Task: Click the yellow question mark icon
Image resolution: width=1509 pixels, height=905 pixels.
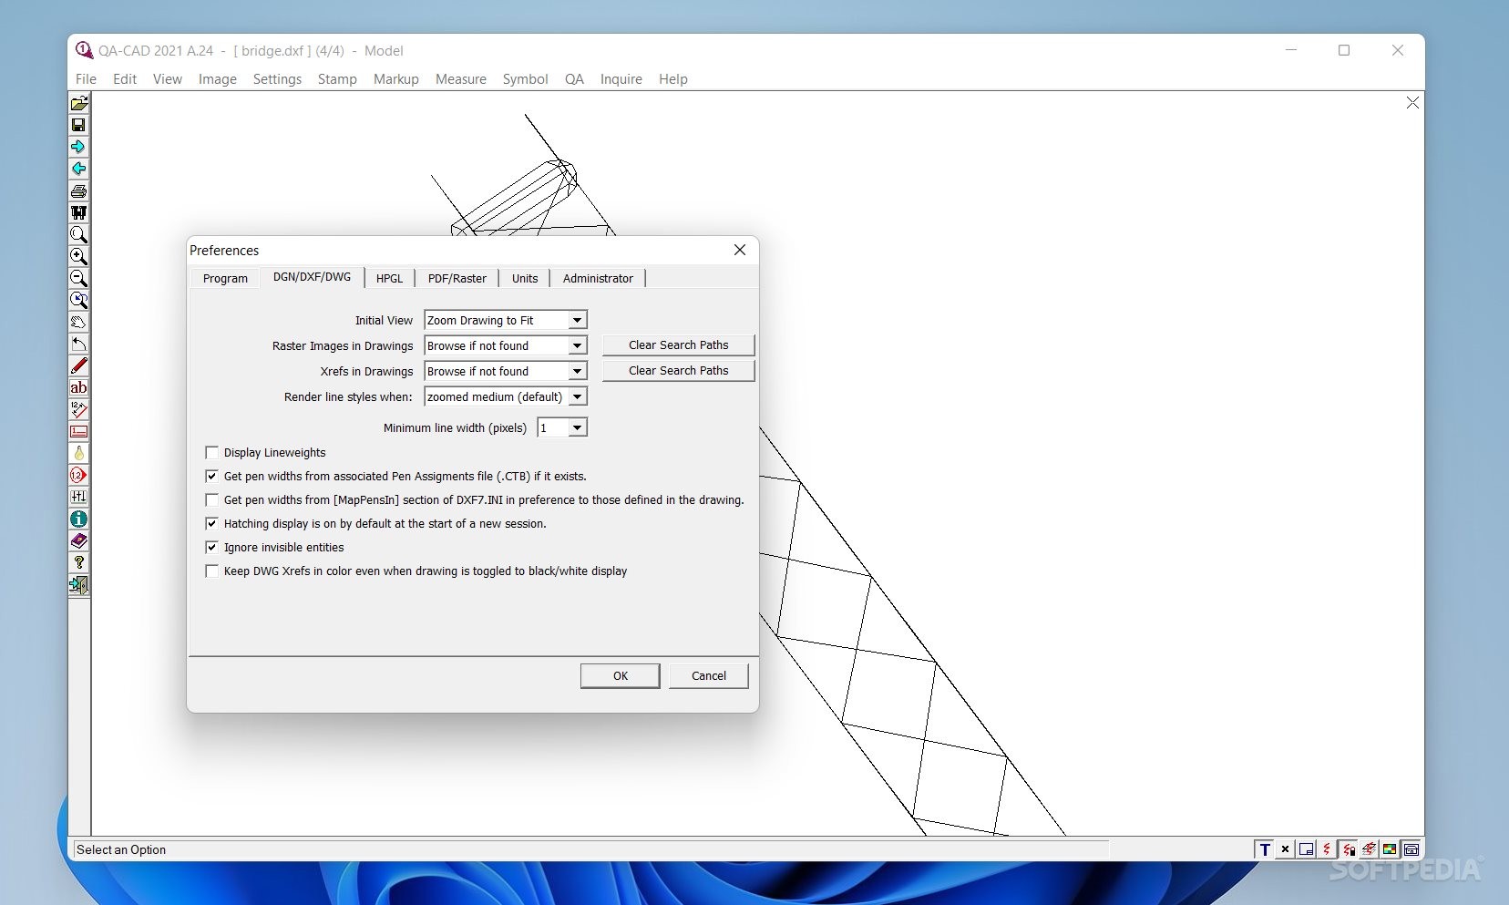Action: (79, 562)
